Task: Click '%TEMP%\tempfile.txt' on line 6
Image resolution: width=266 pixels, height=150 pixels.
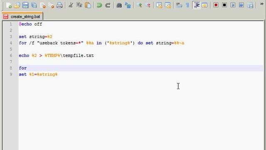Action: click(69, 55)
